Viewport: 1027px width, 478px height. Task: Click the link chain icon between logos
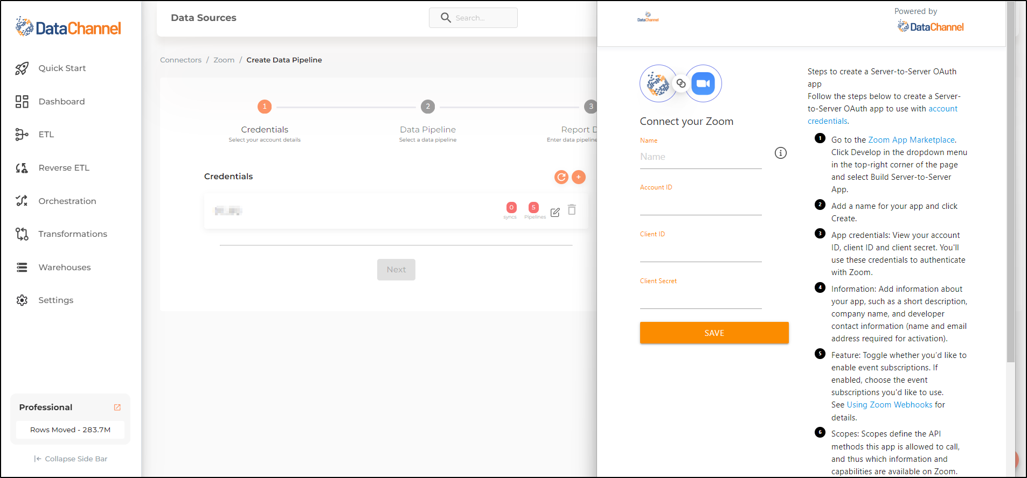pos(681,83)
